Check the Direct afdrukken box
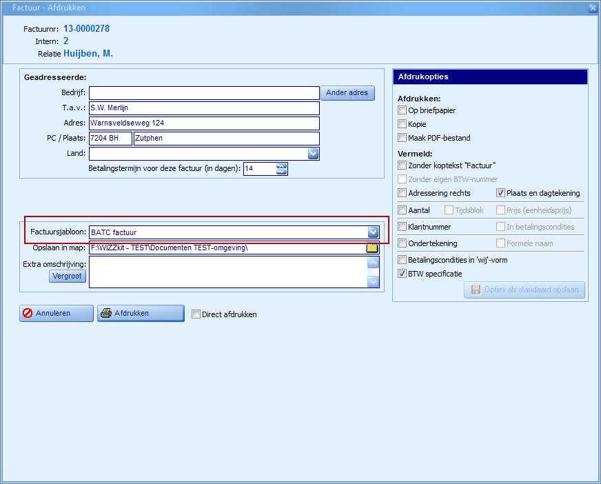 click(x=196, y=314)
